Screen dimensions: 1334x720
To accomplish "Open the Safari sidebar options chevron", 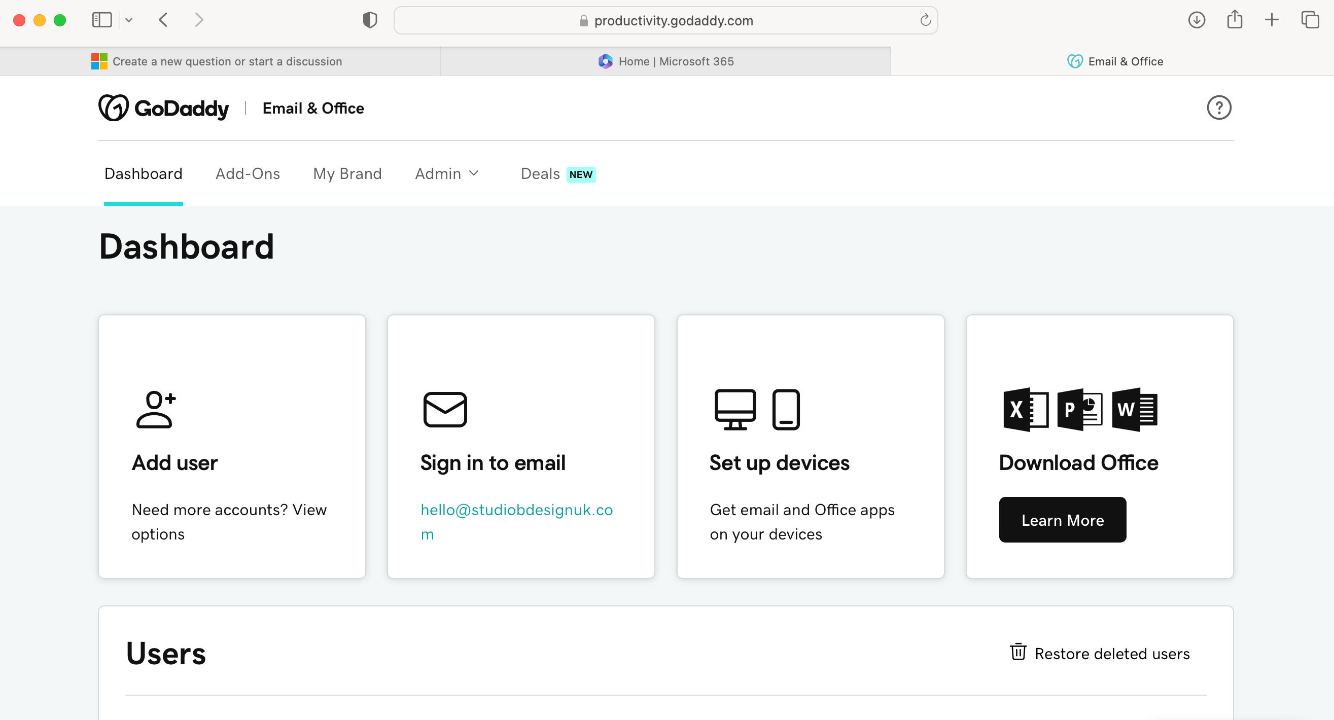I will [129, 20].
